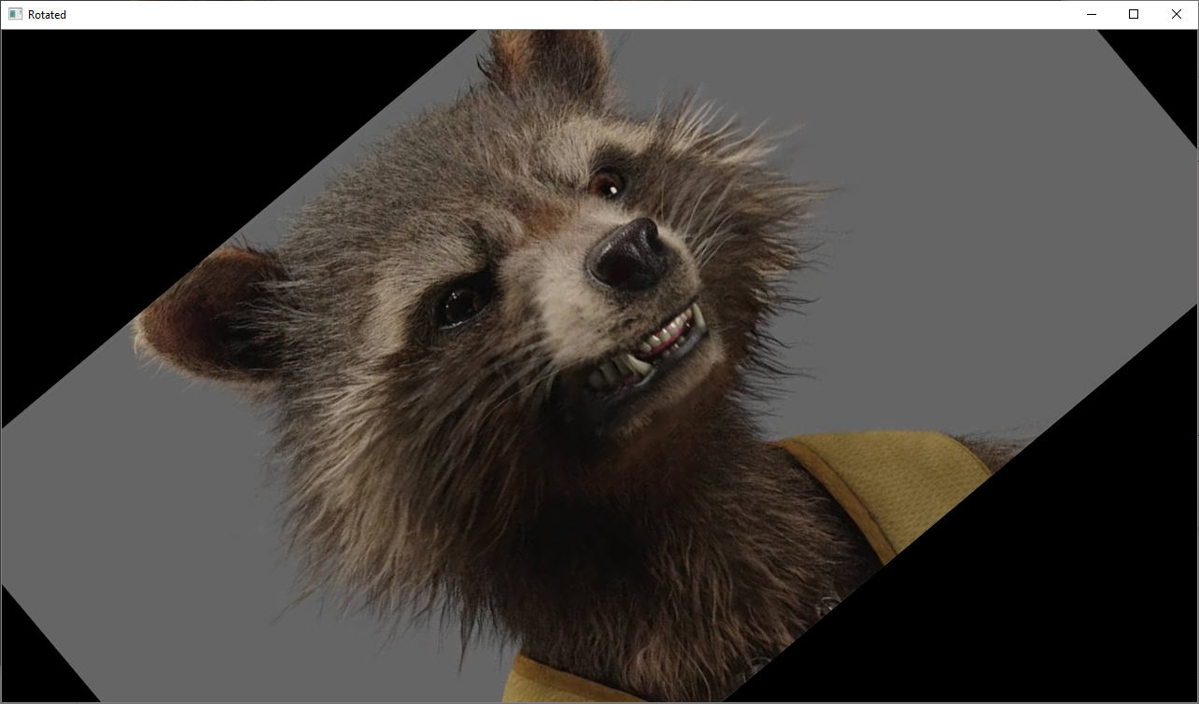Minimize the Rotated window
The width and height of the screenshot is (1199, 704).
[x=1091, y=14]
